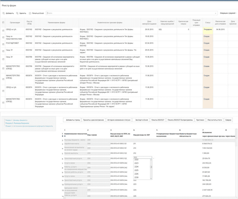This screenshot has width=238, height=199.
Task: Open История изменения статуса
Action: coord(119,120)
